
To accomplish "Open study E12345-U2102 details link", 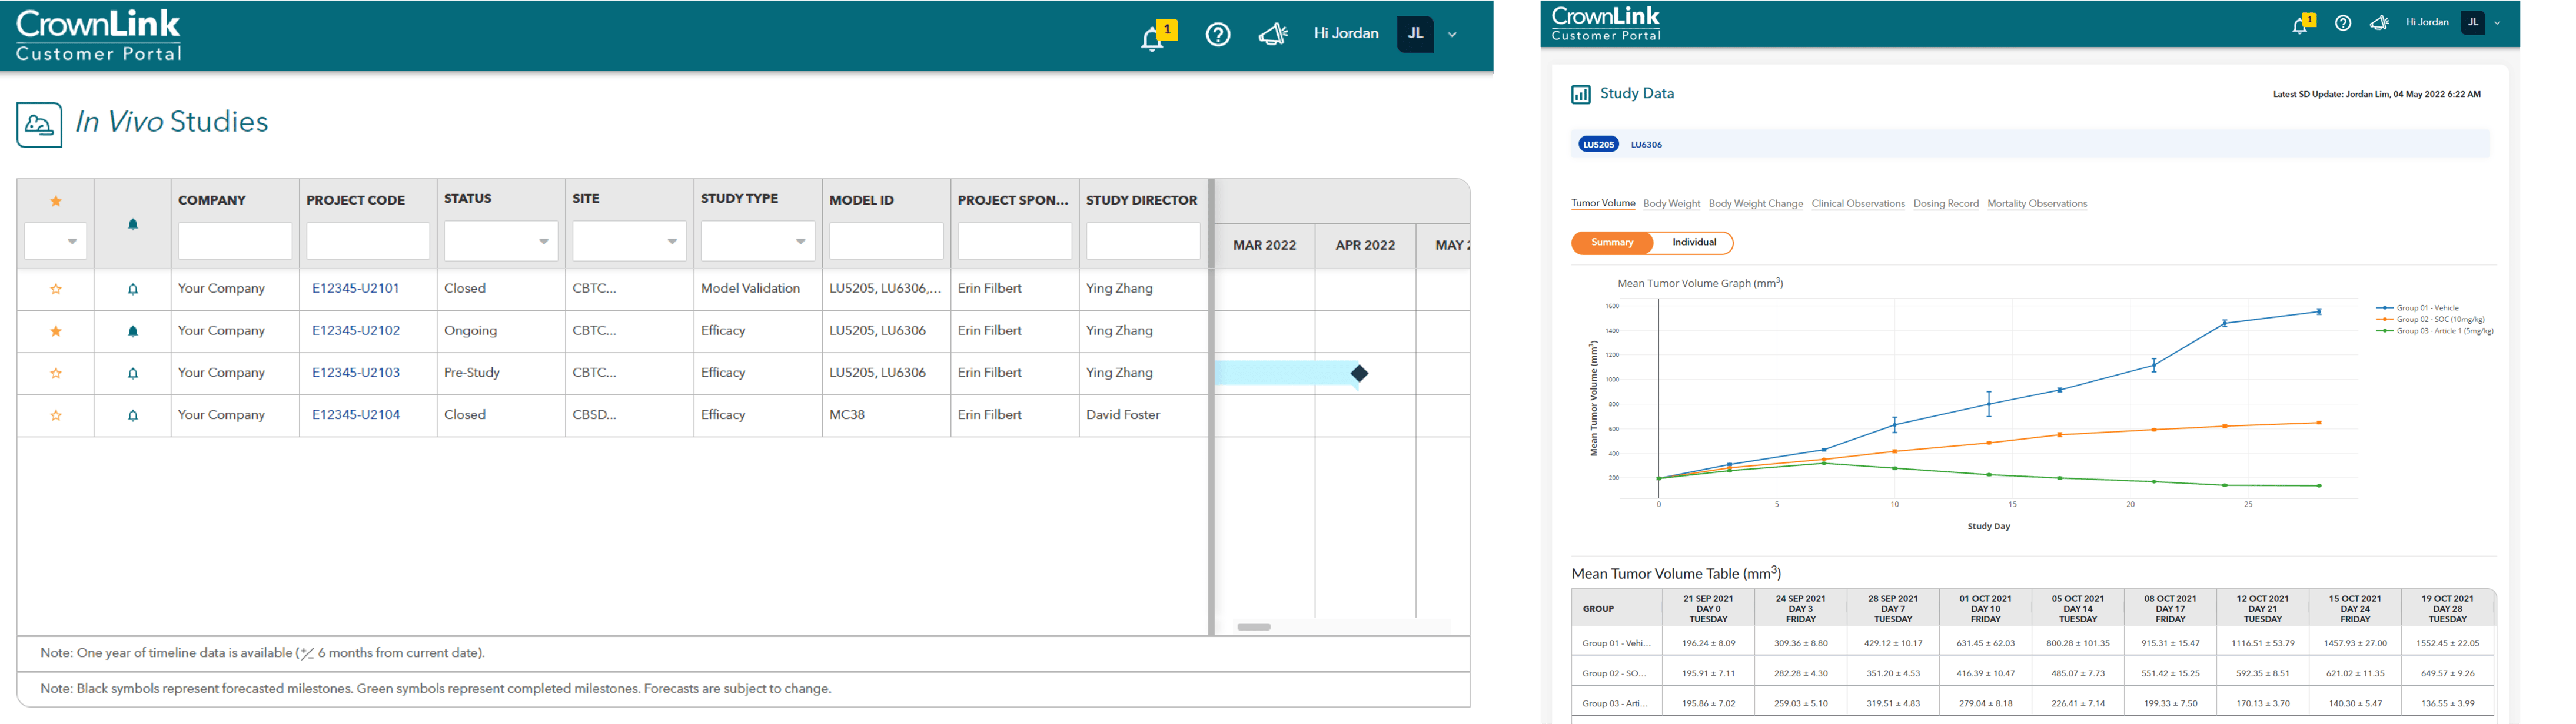I will (x=355, y=330).
